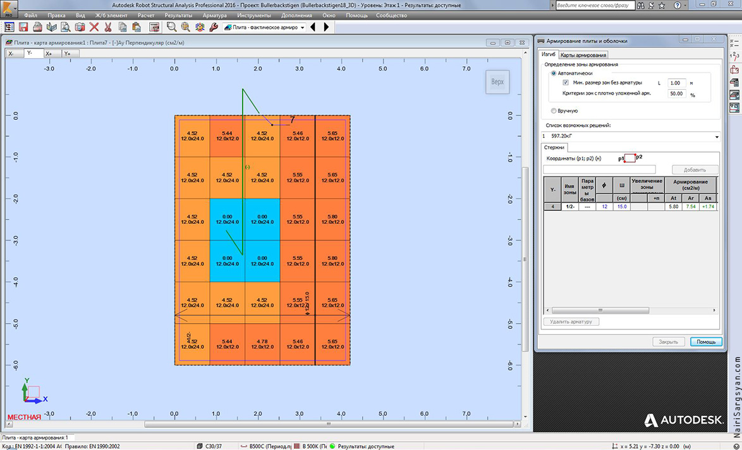Screen dimensions: 742x450
Task: Paste using the clipboard icon
Action: 137,27
